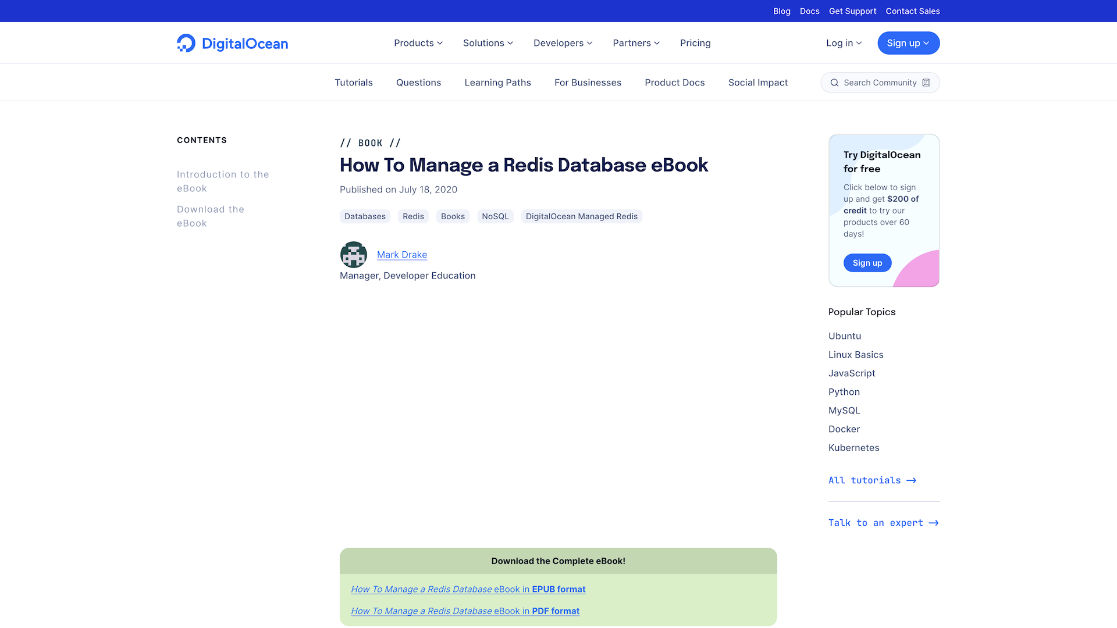Open the JavaScript topic
The height and width of the screenshot is (628, 1117).
click(x=852, y=373)
